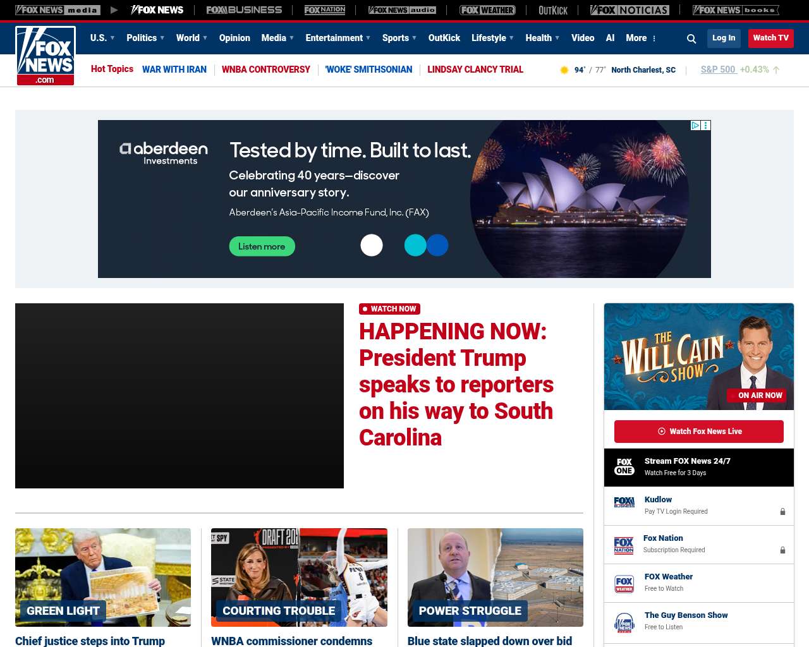Open WAR WITH IRAN hot topic
The width and height of the screenshot is (809, 647).
(174, 70)
